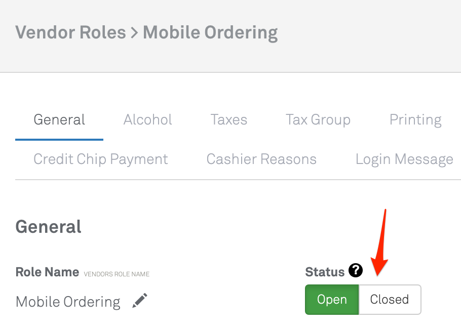Screen dimensions: 461x331
Task: View the Cashier Reasons tab
Action: (261, 159)
